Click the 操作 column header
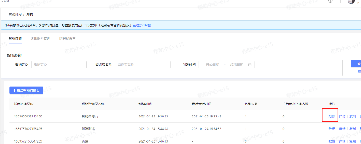 332,104
